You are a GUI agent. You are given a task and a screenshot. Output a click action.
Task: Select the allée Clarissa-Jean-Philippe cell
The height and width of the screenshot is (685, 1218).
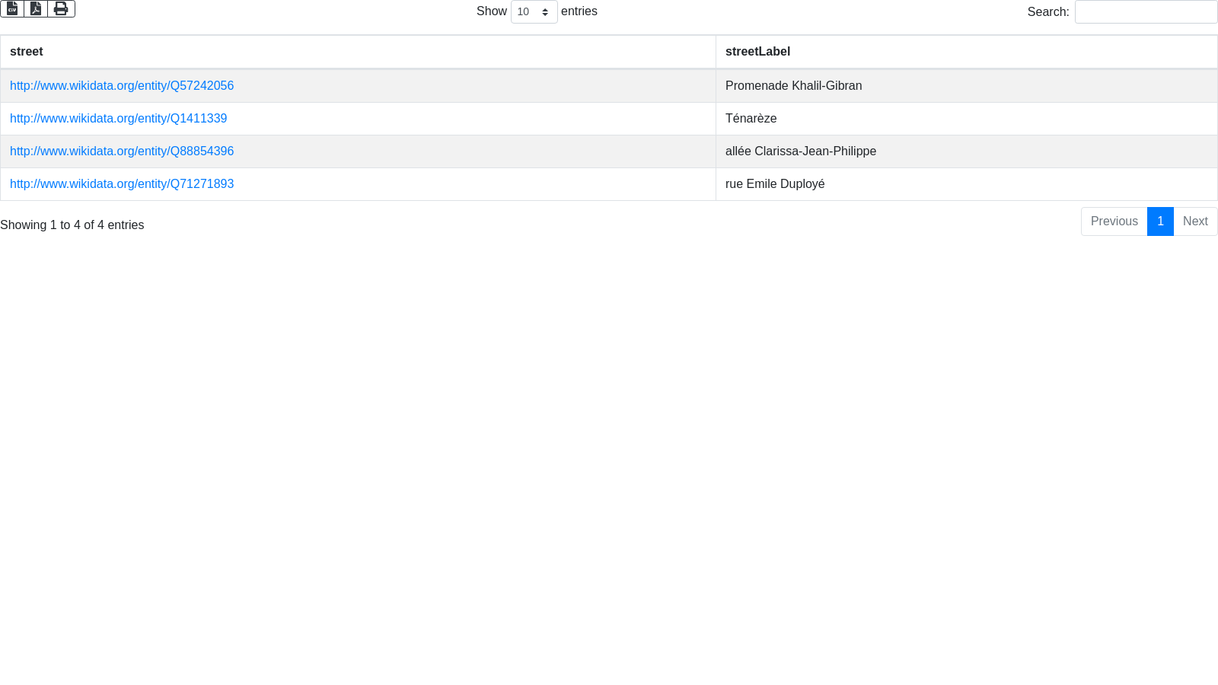click(800, 151)
